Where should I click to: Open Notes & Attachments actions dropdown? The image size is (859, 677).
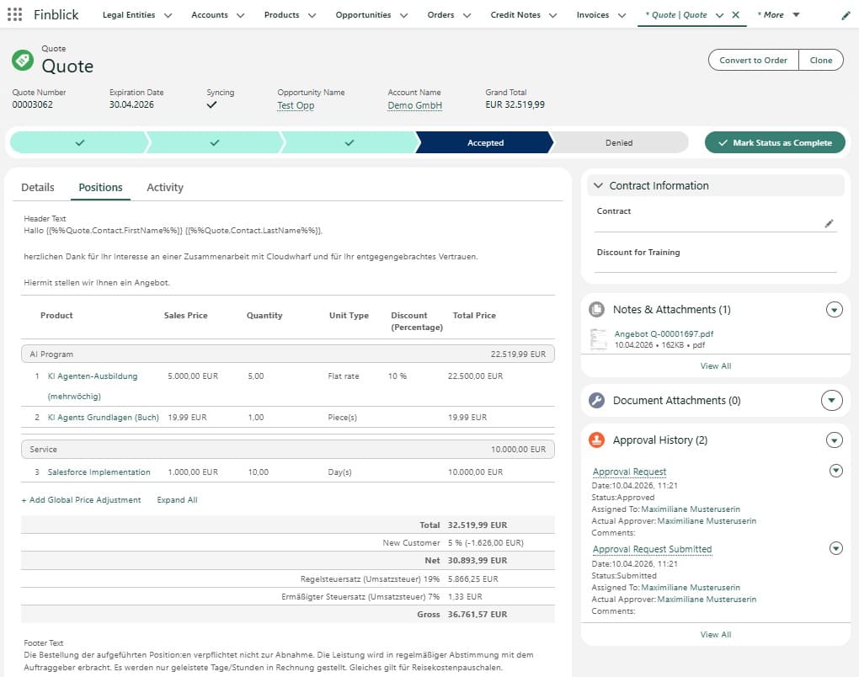(835, 310)
